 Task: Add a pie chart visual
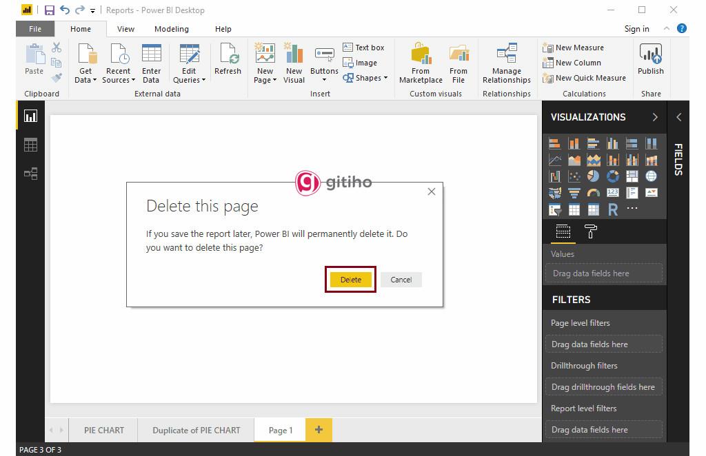[594, 176]
